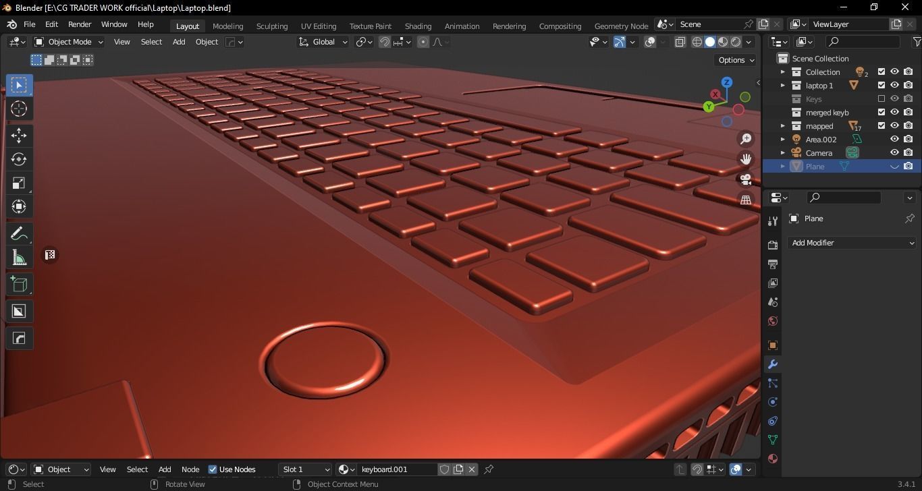Open the Output properties tab
This screenshot has height=491, width=922.
coord(773,264)
